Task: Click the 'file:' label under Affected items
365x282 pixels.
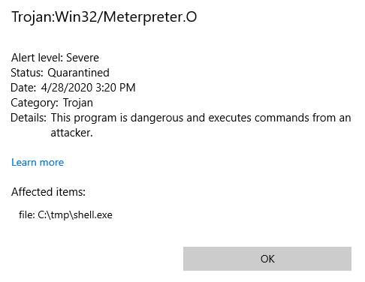Action: click(27, 214)
